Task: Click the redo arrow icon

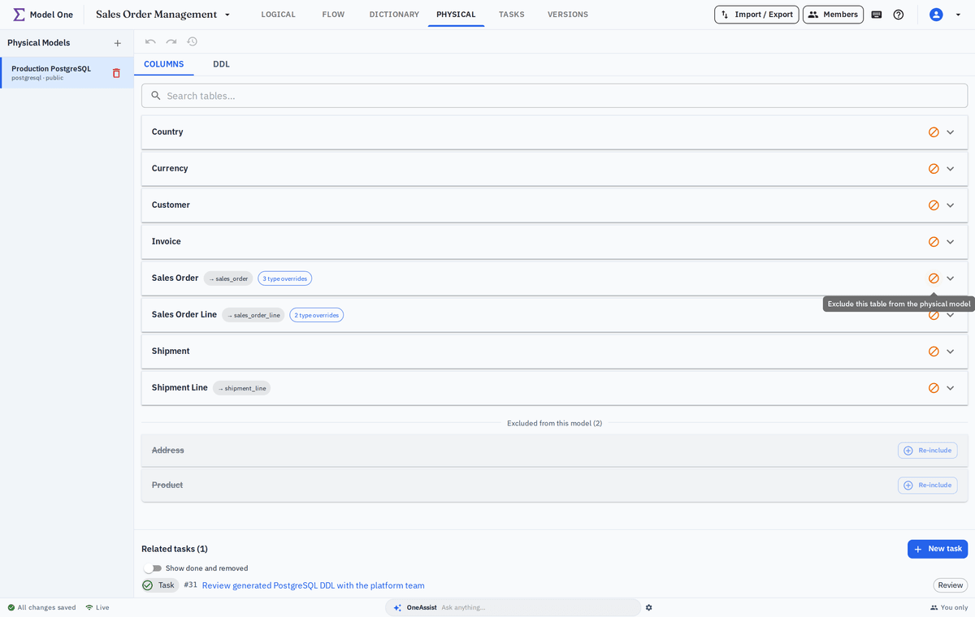Action: (x=171, y=41)
